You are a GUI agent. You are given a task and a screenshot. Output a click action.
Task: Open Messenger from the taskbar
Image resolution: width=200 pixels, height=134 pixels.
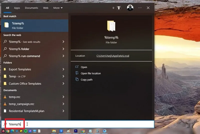coord(30,131)
